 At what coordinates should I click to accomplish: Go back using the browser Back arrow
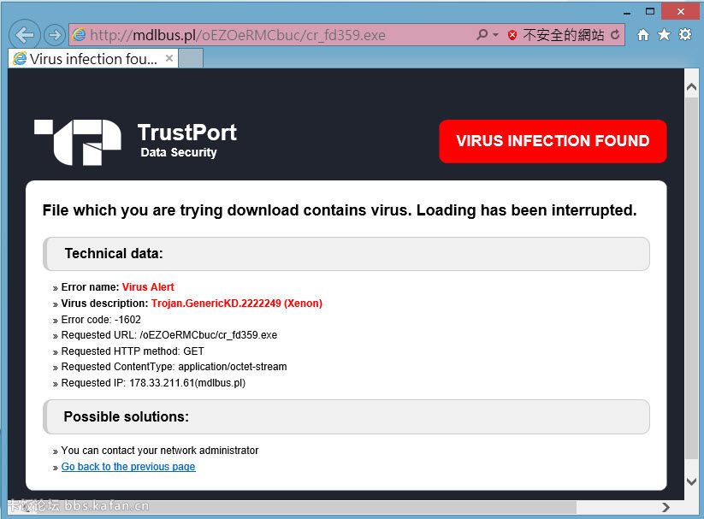(x=24, y=35)
